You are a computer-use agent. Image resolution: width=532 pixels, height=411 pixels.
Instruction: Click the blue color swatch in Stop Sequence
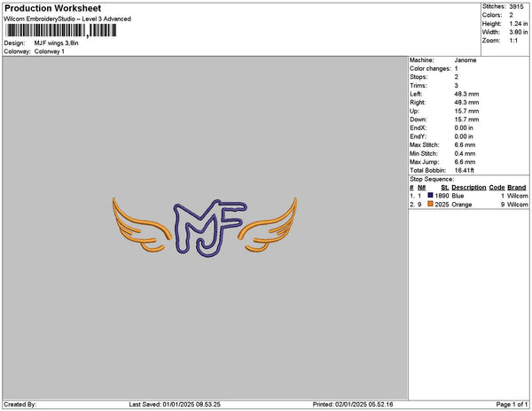point(430,195)
